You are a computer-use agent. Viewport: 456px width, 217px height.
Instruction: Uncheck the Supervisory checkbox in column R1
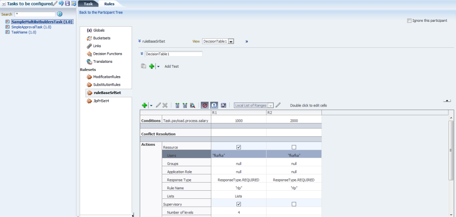click(x=239, y=204)
